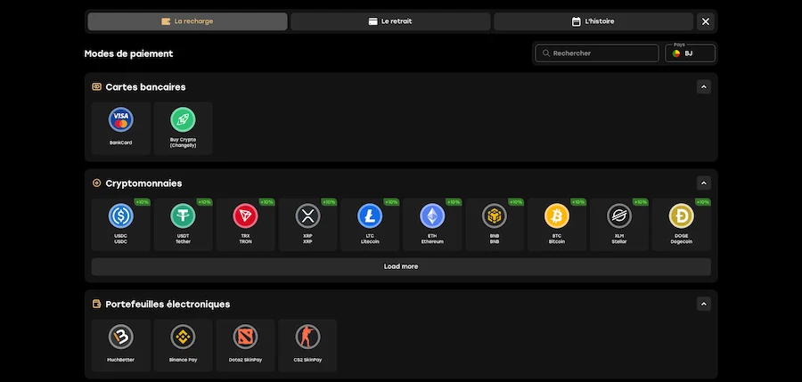The width and height of the screenshot is (802, 382).
Task: Collapse the Portefeuilles électroniques section
Action: [704, 304]
